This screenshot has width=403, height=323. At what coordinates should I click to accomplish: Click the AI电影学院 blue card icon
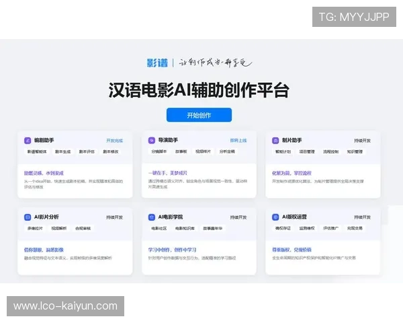pos(152,217)
